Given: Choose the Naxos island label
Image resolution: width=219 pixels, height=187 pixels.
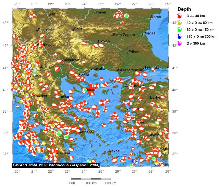Looking at the screenshot, I should [114, 151].
